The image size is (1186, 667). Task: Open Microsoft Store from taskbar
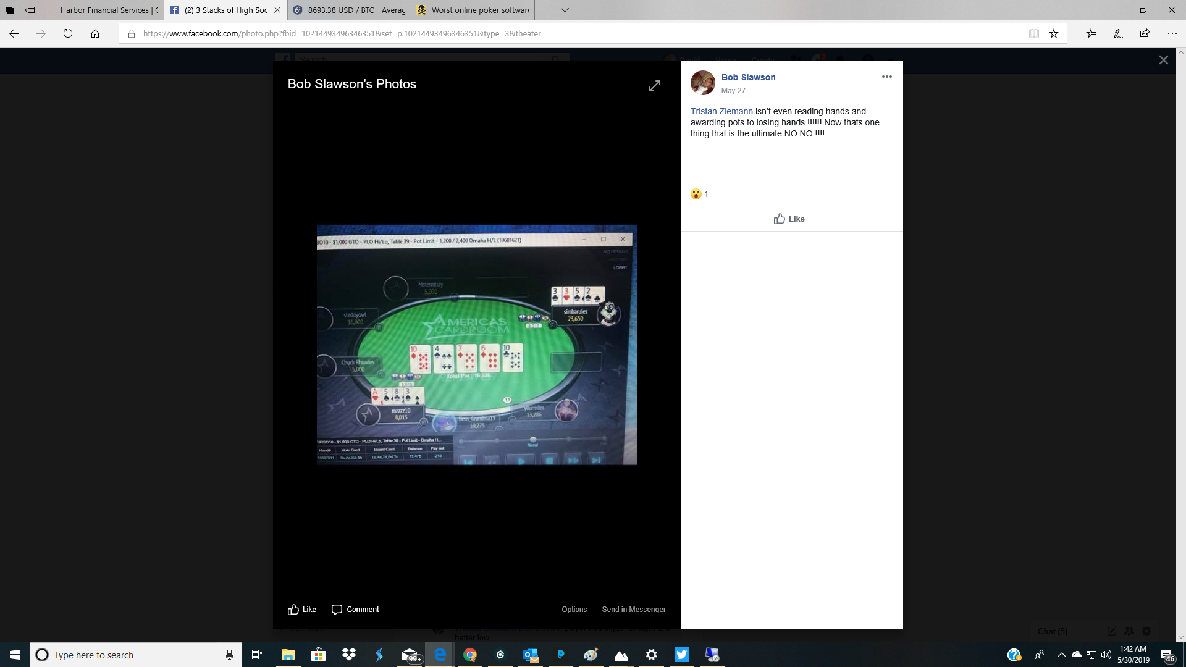pyautogui.click(x=318, y=655)
